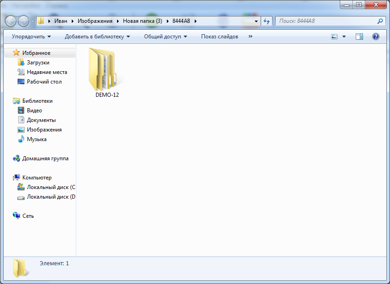Click the magnifying glass search icon
Image resolution: width=390 pixels, height=284 pixels.
pos(380,21)
